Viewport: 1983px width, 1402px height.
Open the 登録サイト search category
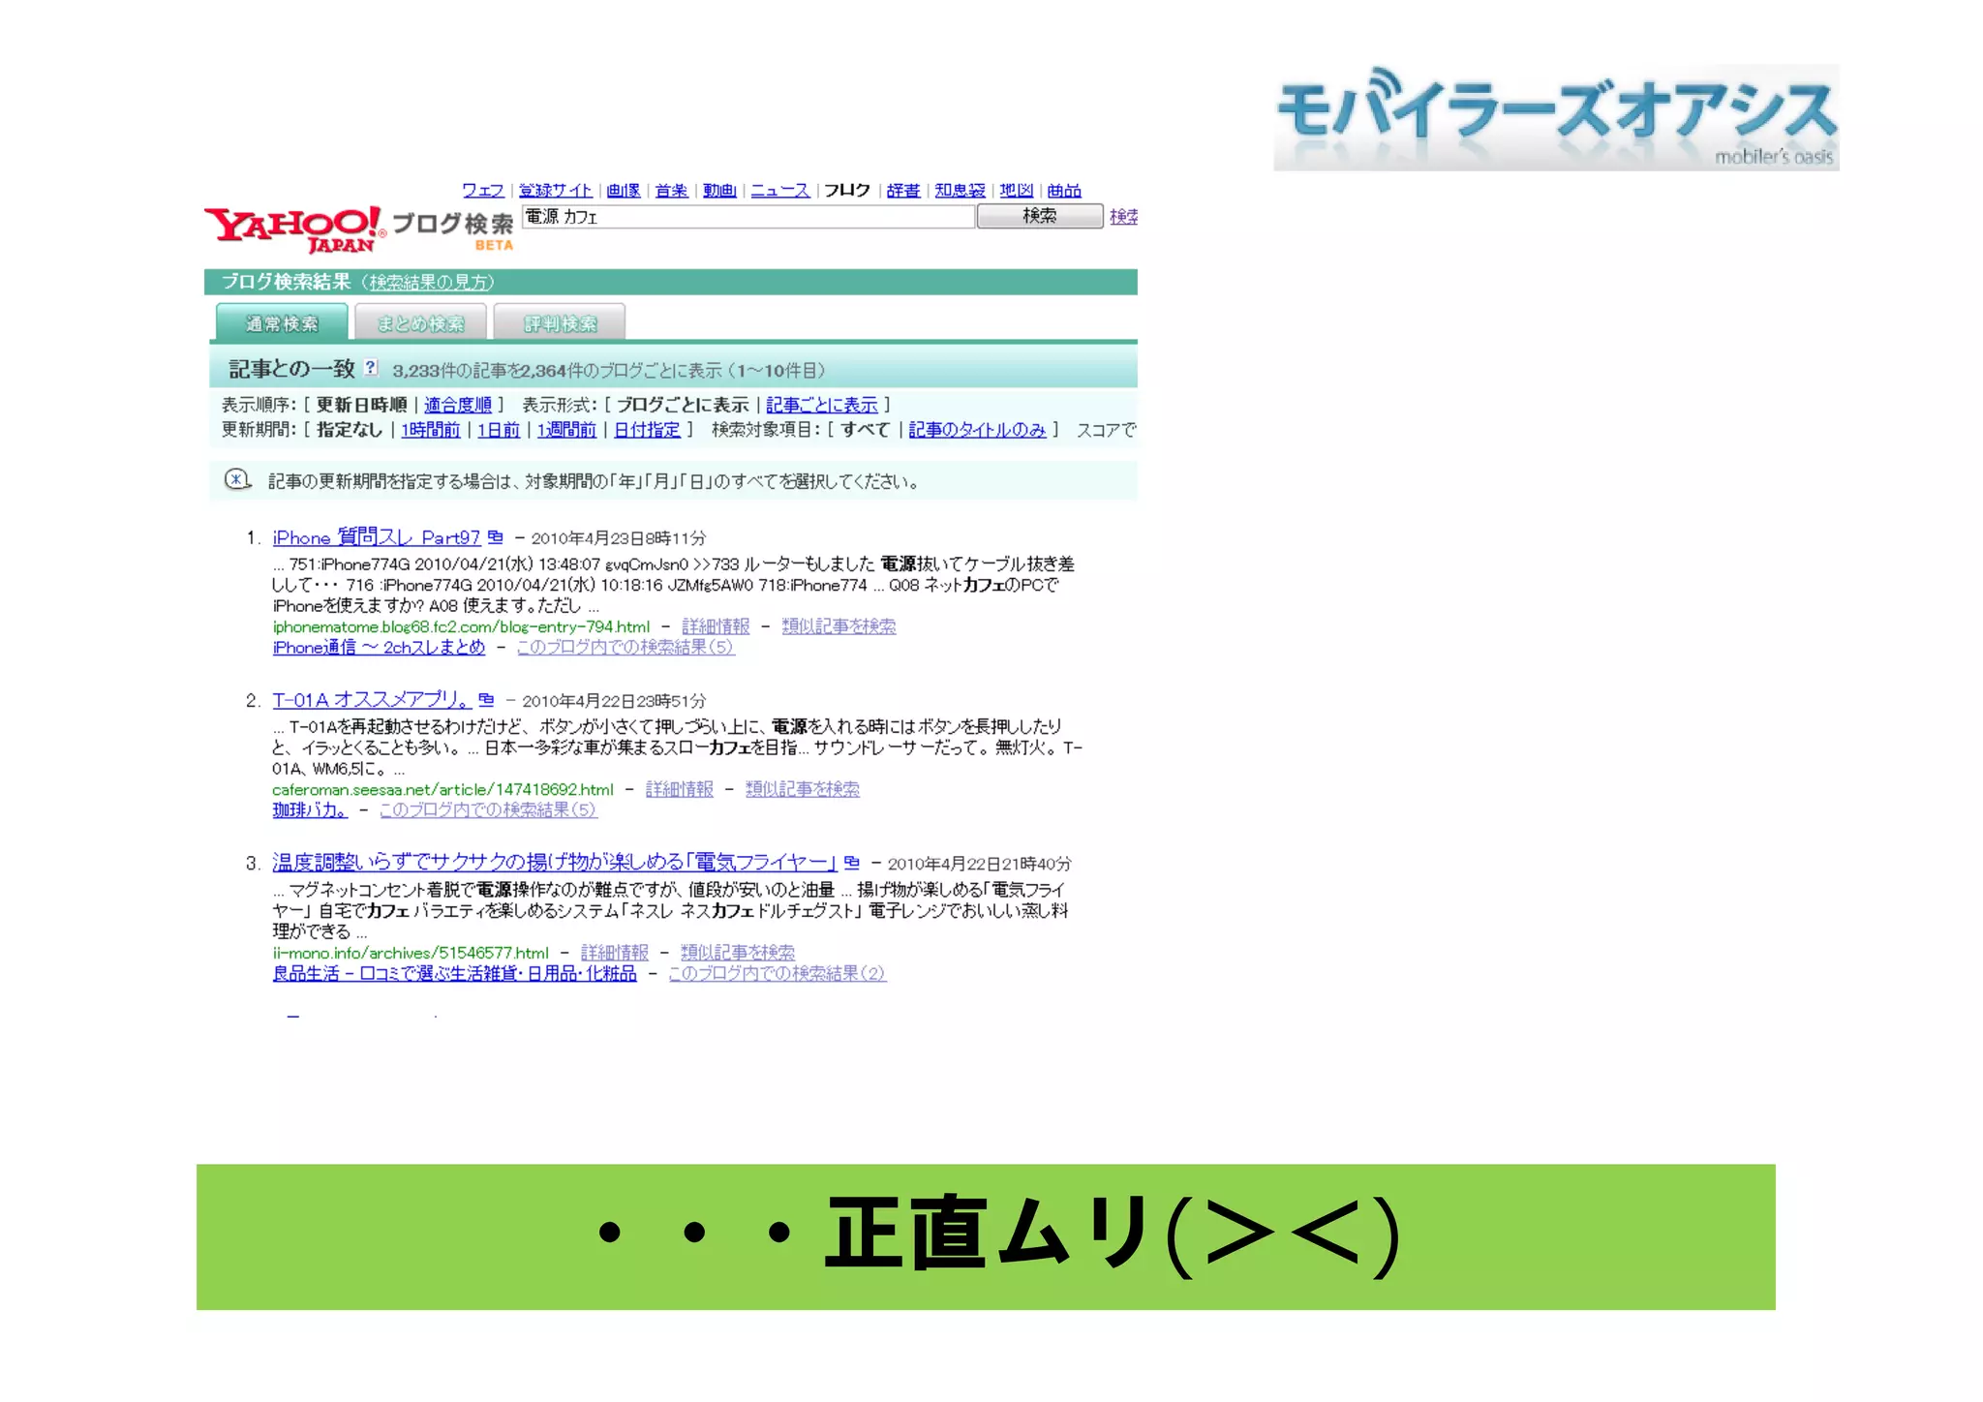[555, 191]
